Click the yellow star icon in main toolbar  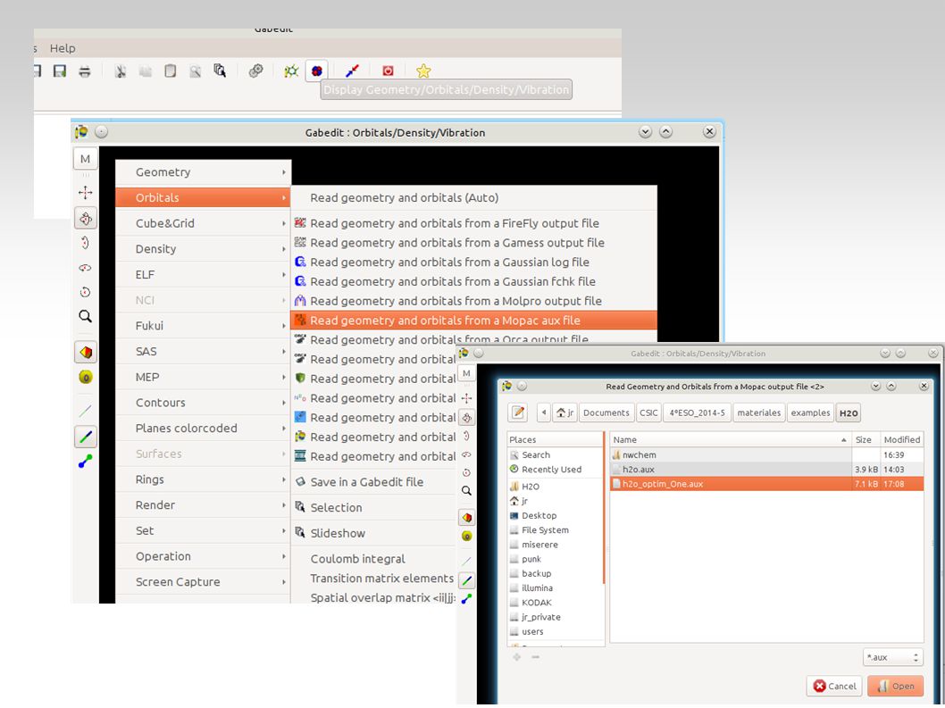[x=423, y=71]
